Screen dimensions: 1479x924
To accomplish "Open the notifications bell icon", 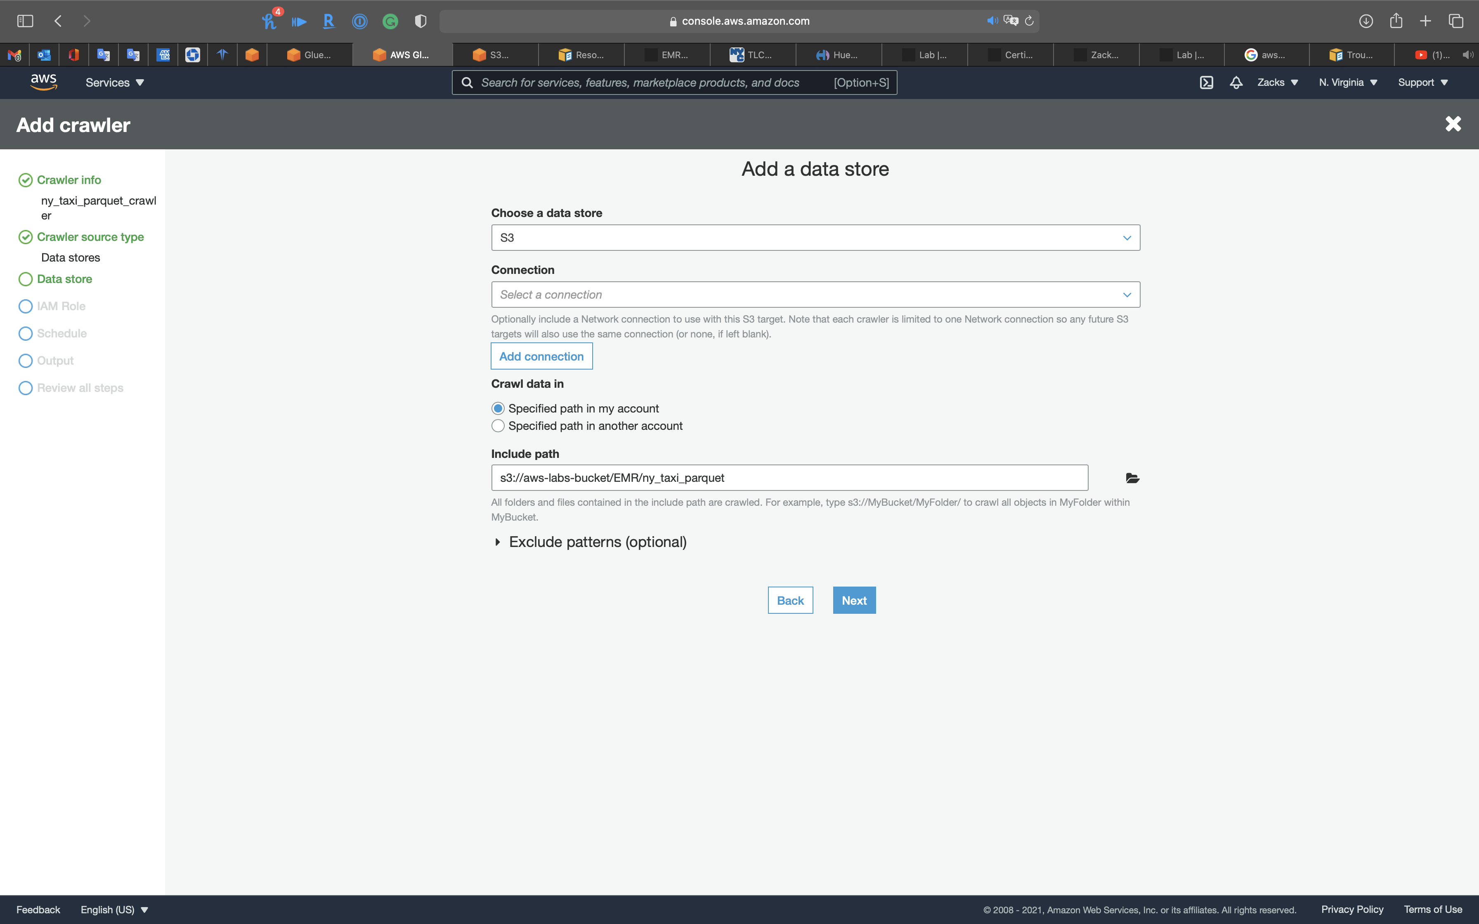I will [1236, 82].
